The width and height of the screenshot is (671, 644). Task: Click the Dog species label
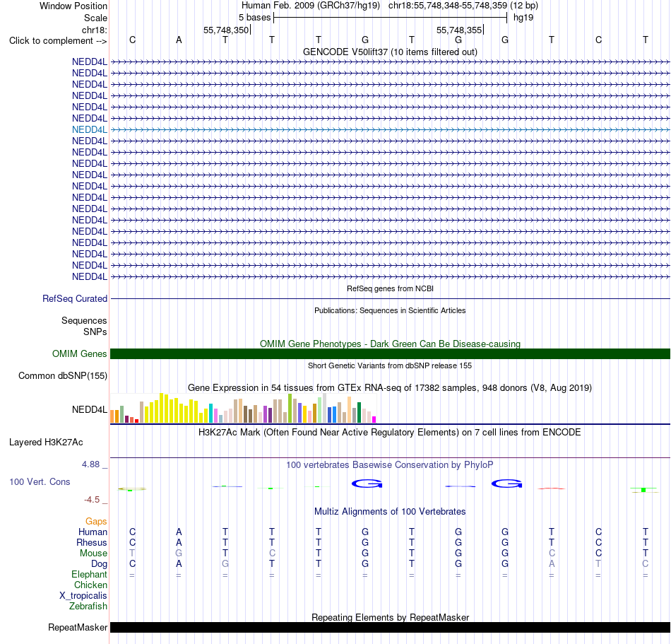click(100, 564)
